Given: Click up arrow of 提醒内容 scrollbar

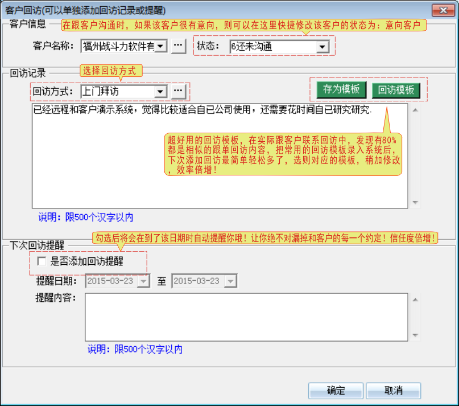Looking at the screenshot, I should click(x=415, y=300).
